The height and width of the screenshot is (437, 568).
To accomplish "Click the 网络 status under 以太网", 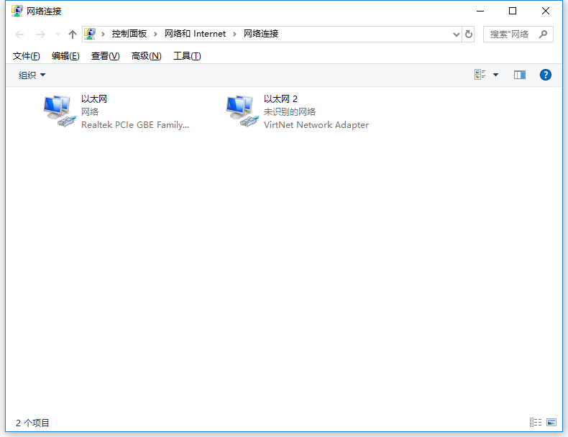I will [x=90, y=112].
